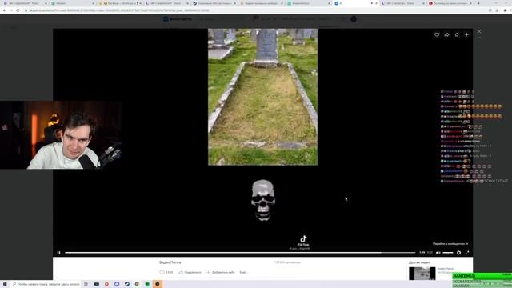
Task: Bookmark the video with the star icon
Action: point(457,34)
